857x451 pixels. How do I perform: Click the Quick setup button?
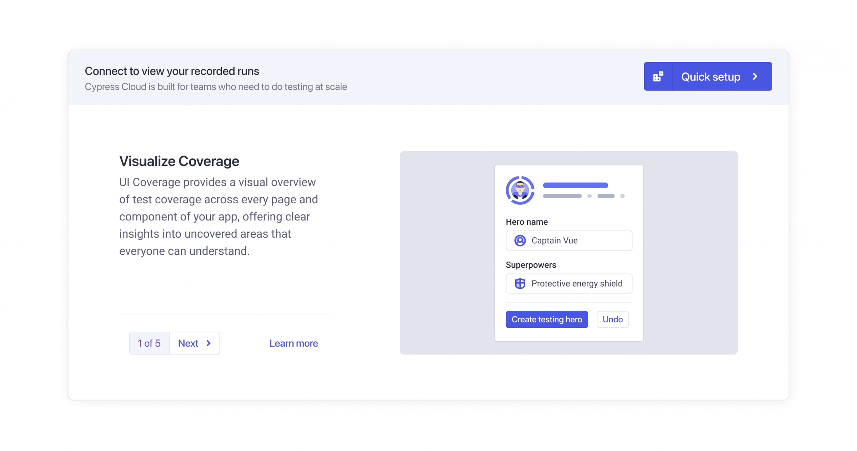(x=710, y=76)
